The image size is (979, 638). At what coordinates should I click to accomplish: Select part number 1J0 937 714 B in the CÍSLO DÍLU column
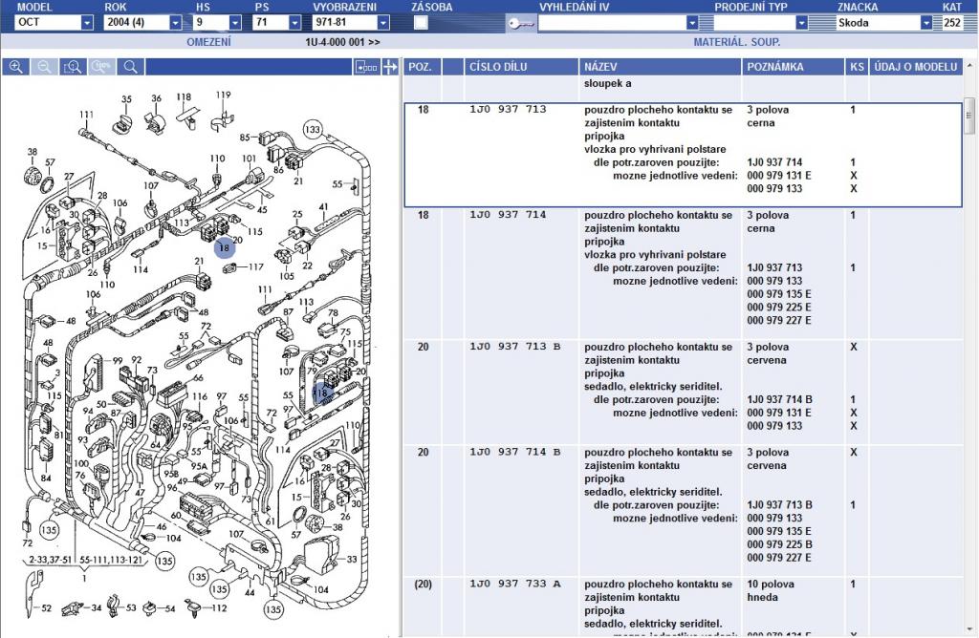(515, 452)
